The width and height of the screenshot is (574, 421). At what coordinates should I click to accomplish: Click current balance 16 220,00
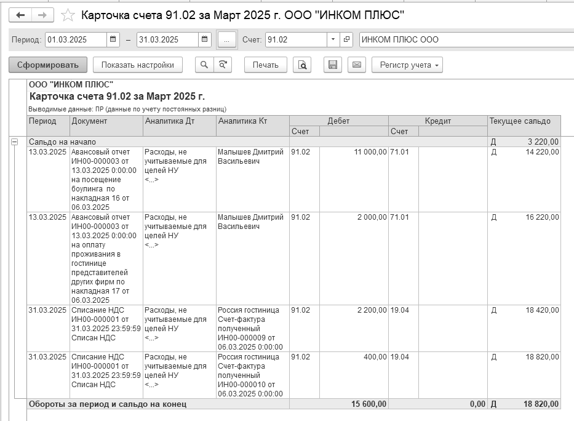pyautogui.click(x=542, y=217)
